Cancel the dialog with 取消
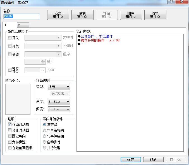 [153, 160]
